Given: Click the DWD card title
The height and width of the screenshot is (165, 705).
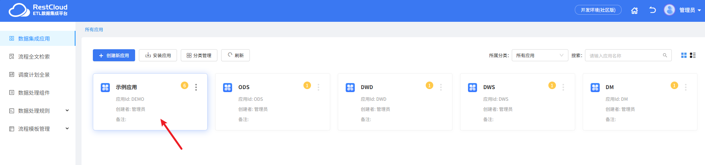Looking at the screenshot, I should click(x=367, y=87).
